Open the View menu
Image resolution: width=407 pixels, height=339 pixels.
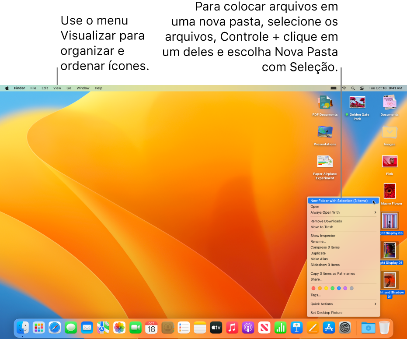[57, 88]
